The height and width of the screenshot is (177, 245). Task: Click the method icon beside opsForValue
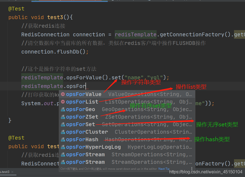click(63, 94)
